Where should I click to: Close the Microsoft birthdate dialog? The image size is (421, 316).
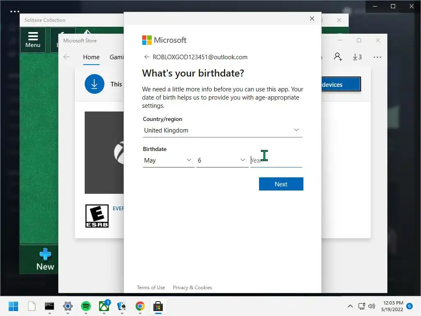pyautogui.click(x=312, y=19)
